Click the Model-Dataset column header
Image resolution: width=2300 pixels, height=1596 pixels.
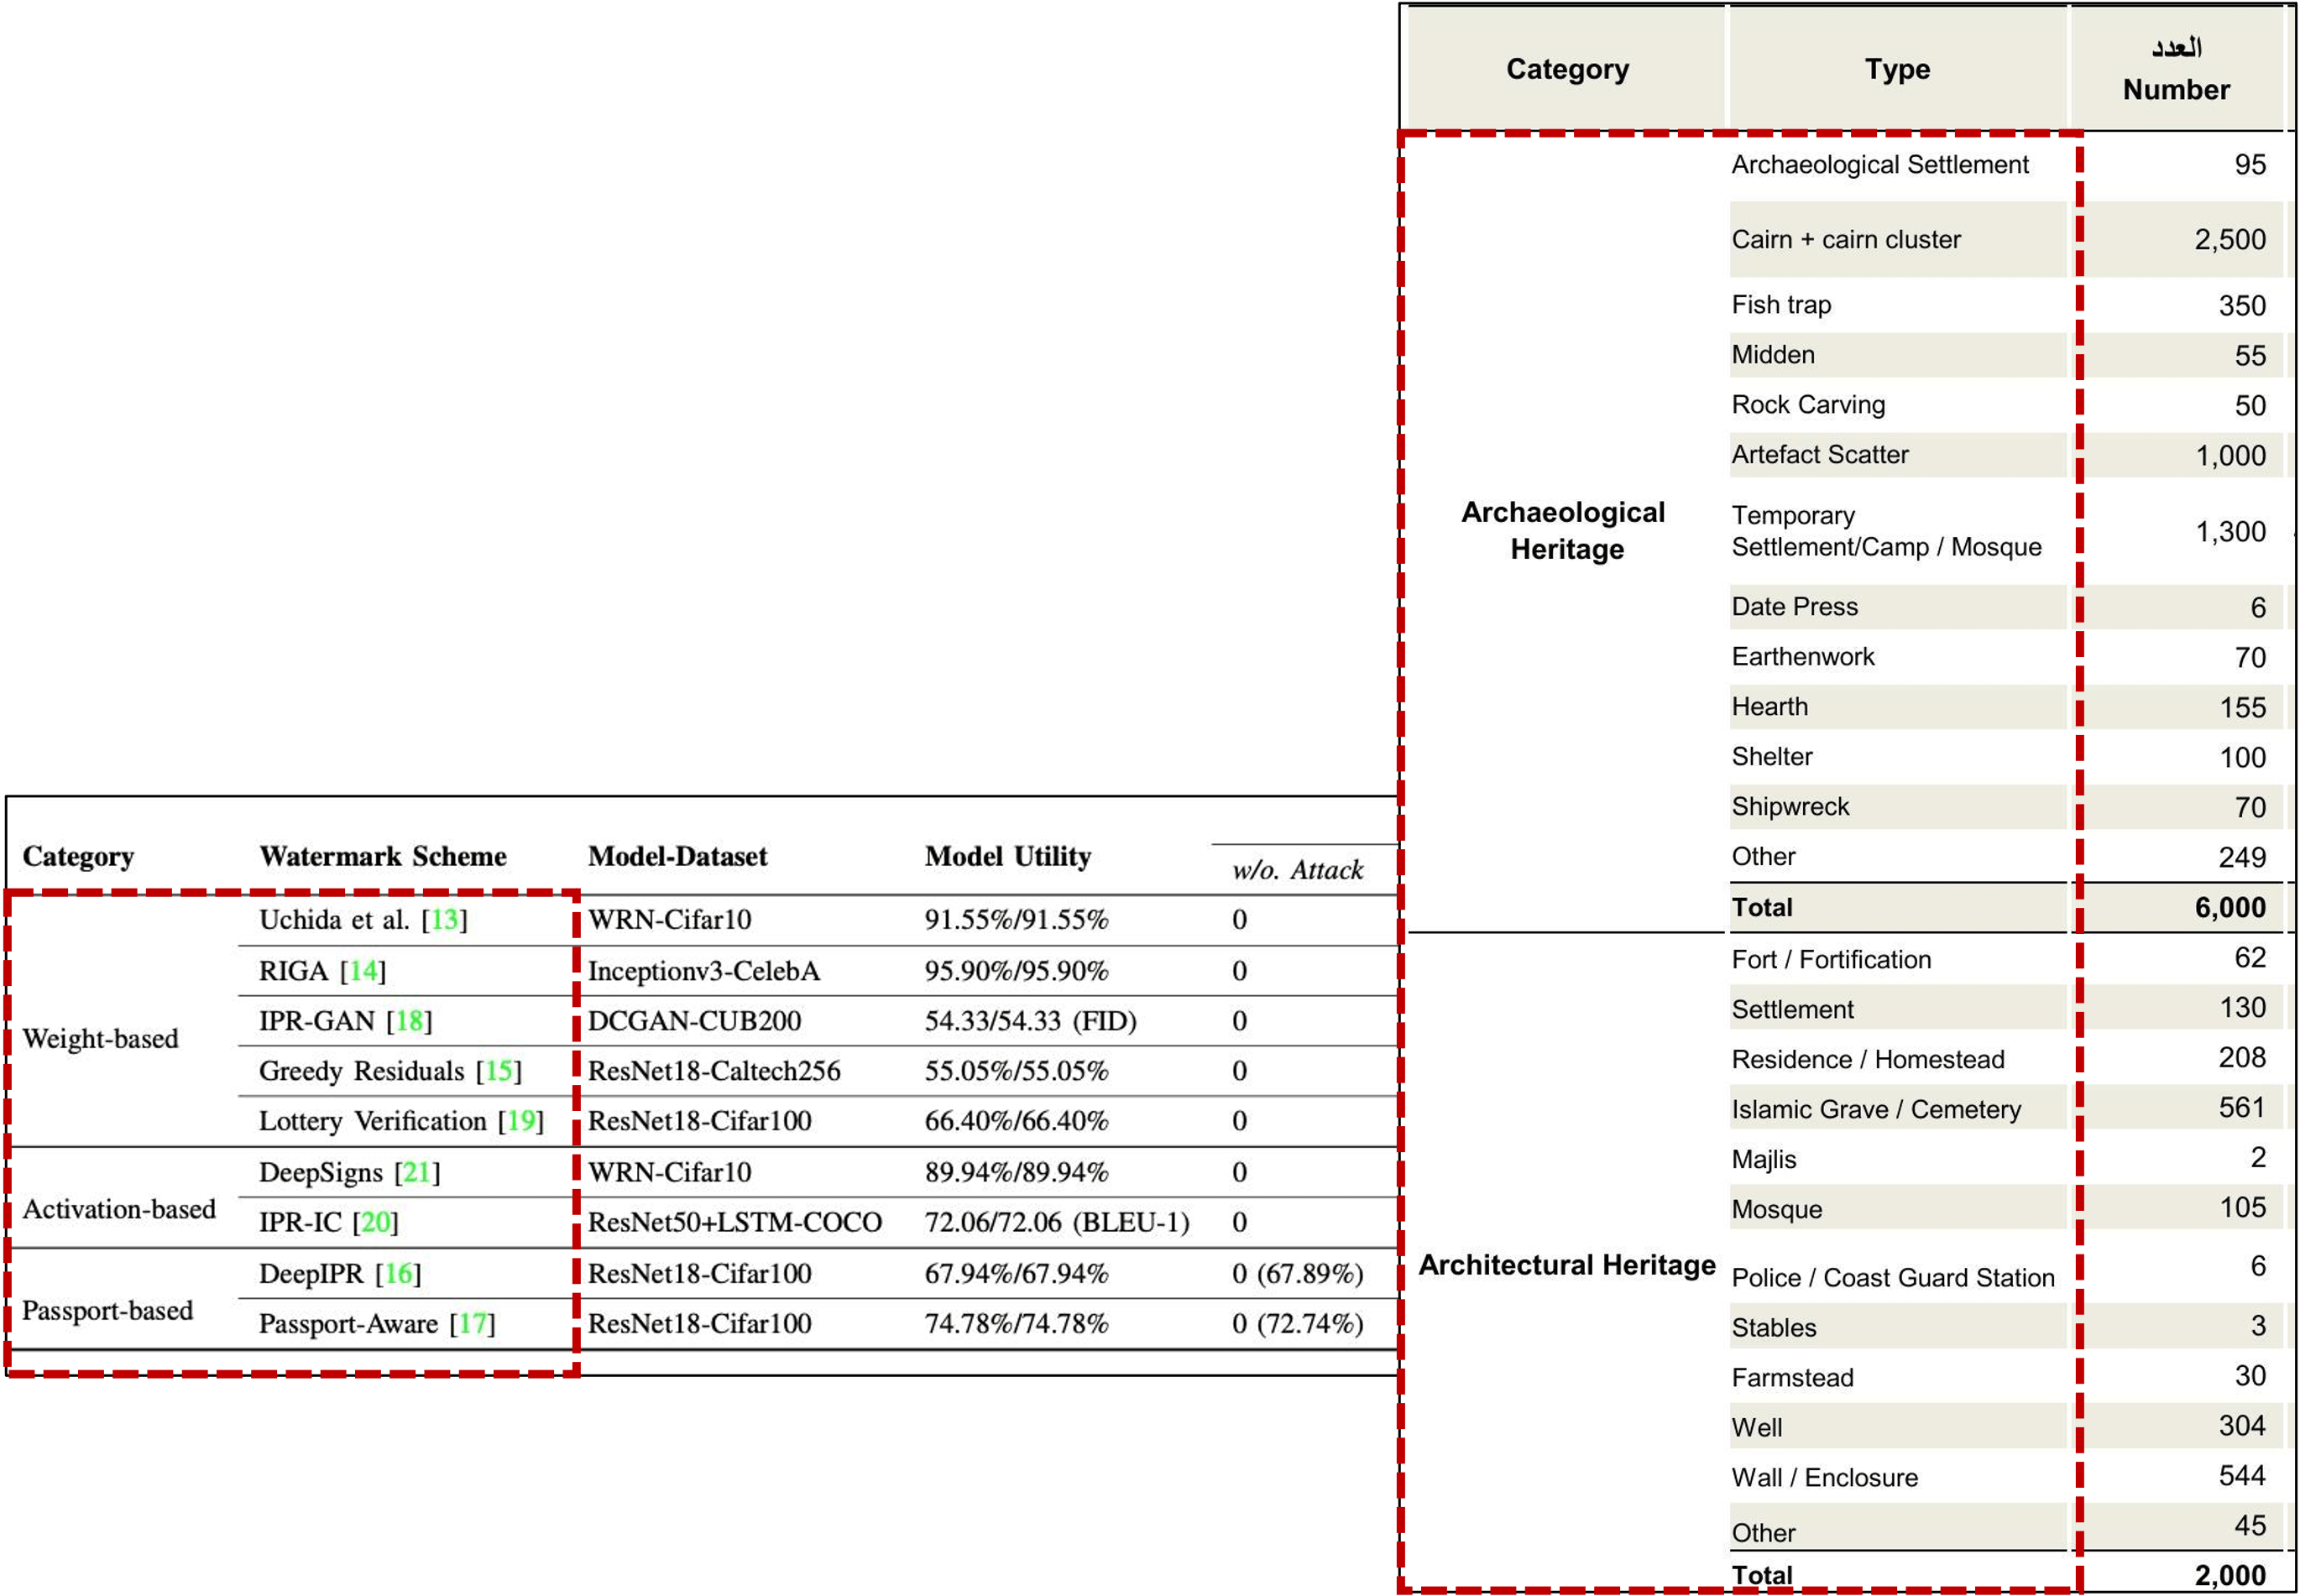pos(677,856)
